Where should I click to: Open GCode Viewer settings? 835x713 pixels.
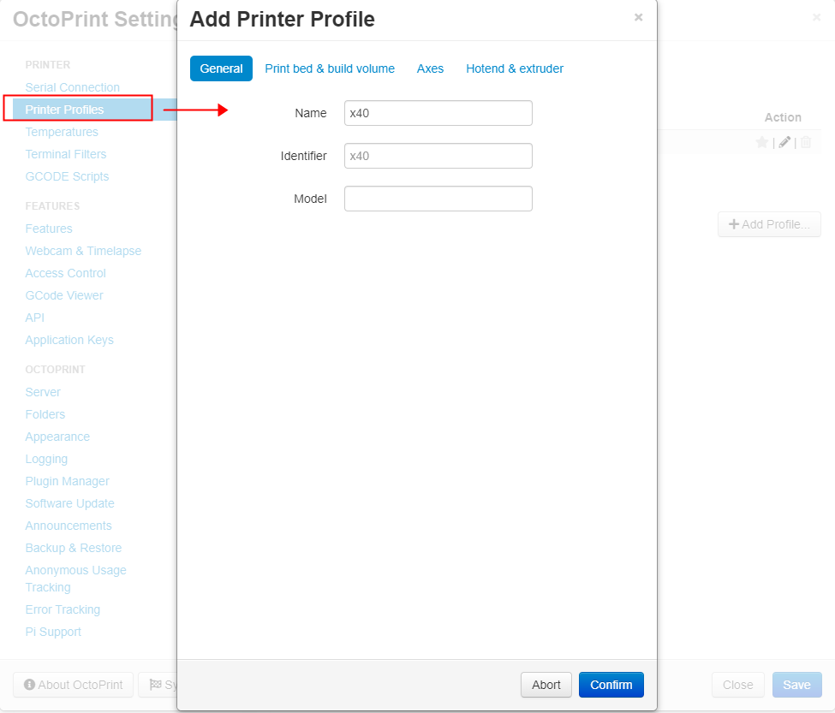tap(64, 296)
